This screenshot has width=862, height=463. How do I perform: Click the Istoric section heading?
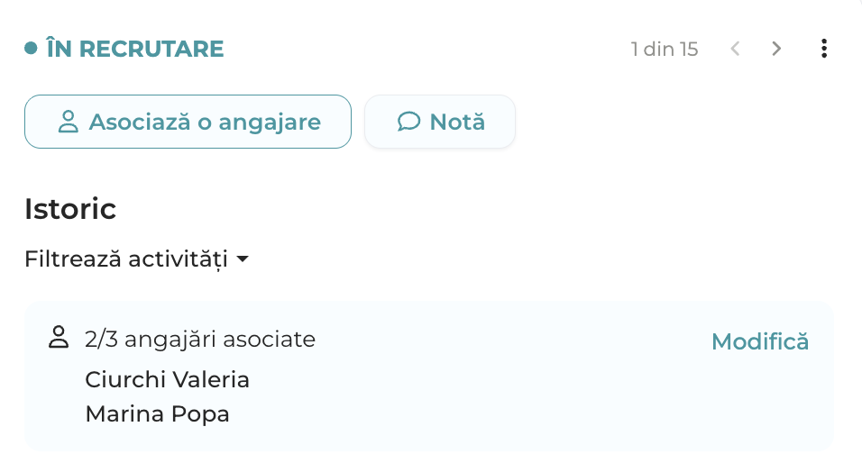coord(70,209)
